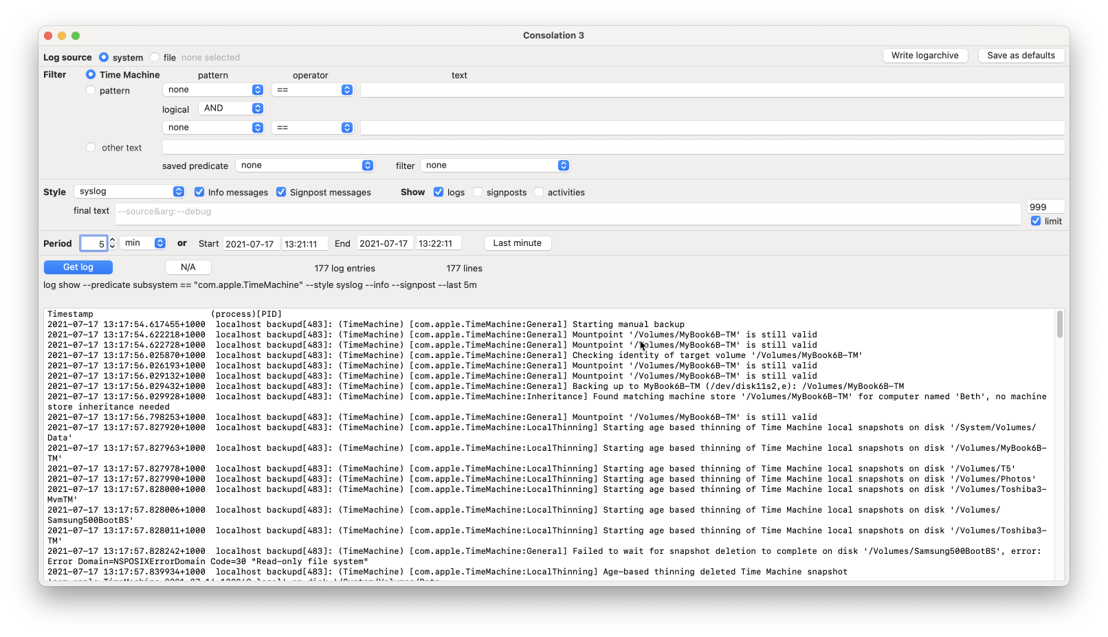Screen dimensions: 1108x637
Task: Click the N/A button
Action: point(188,267)
